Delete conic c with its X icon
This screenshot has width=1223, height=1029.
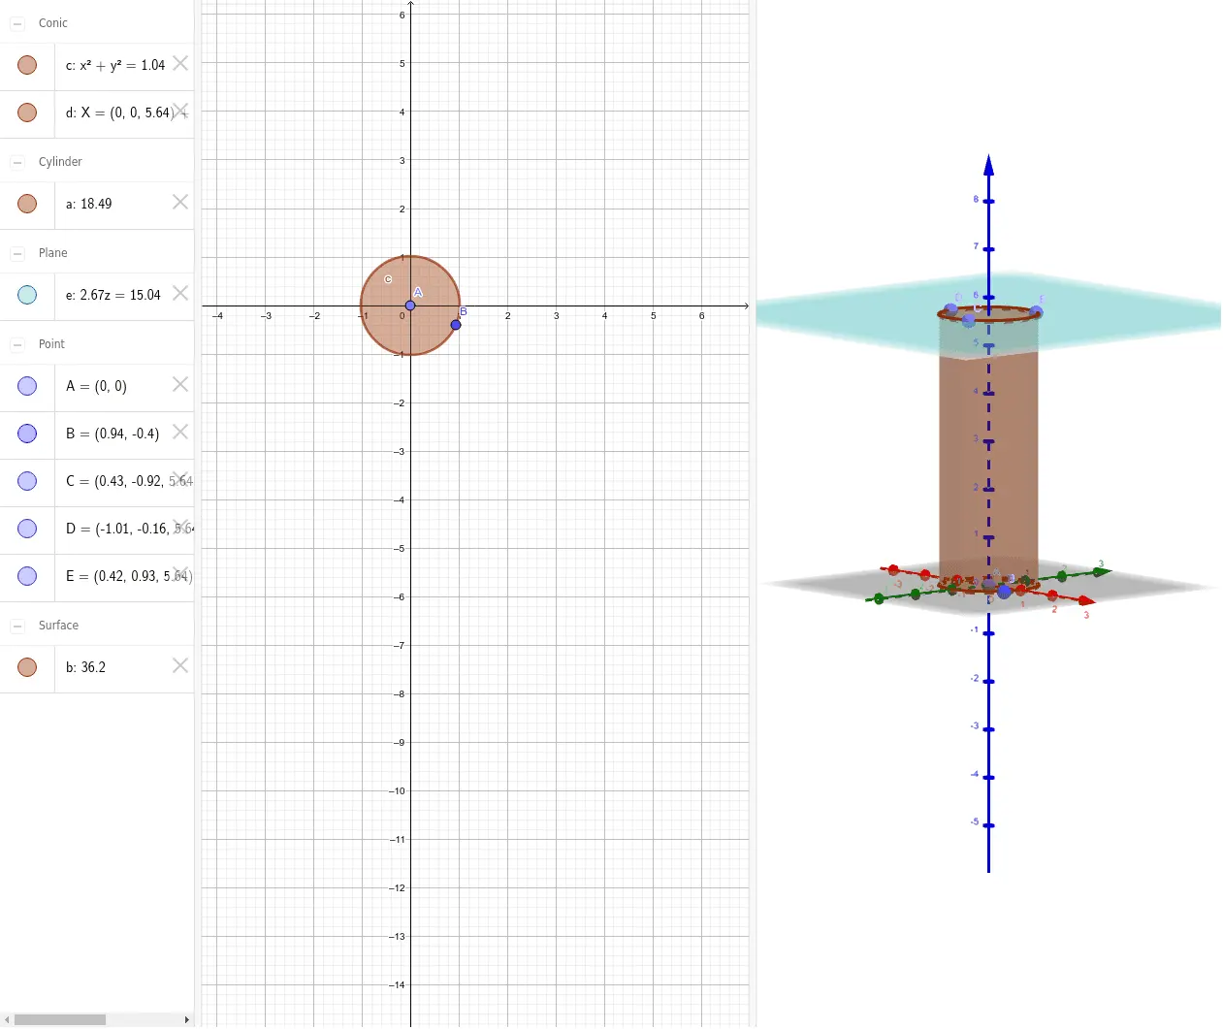(x=180, y=64)
